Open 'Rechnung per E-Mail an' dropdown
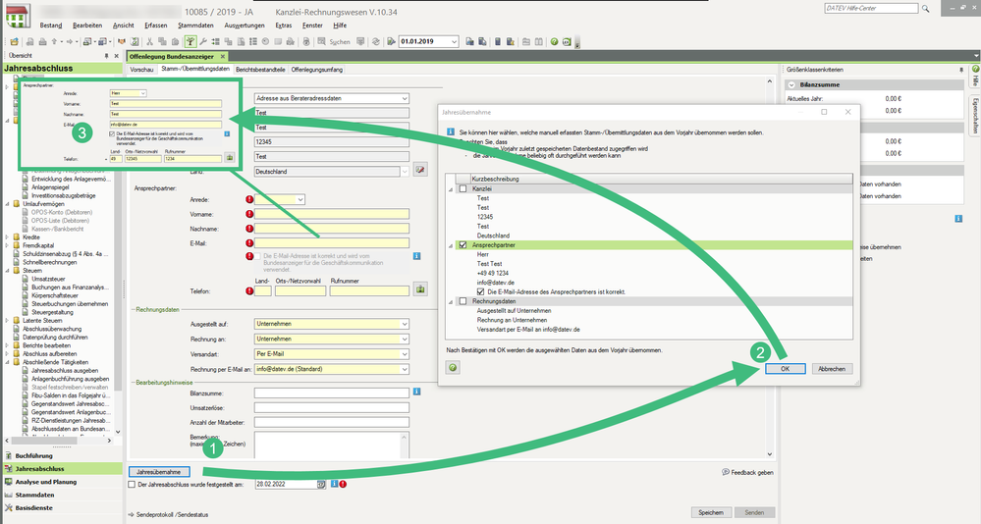 (x=405, y=369)
